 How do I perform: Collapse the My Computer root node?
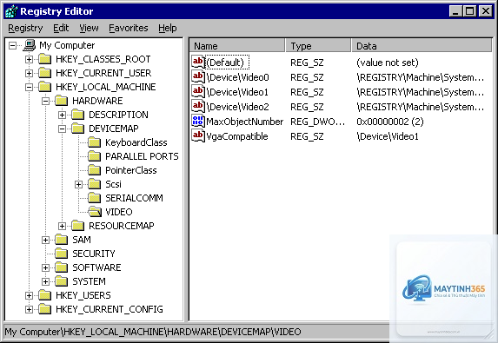click(12, 45)
